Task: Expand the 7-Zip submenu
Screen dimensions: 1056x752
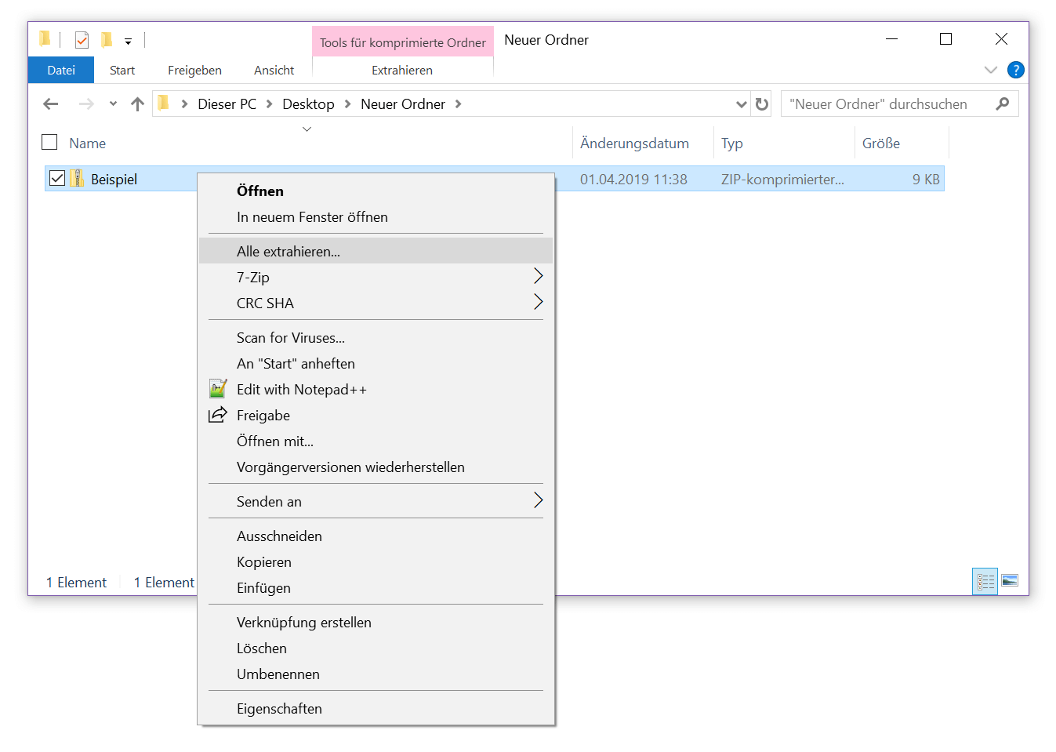Action: 376,277
